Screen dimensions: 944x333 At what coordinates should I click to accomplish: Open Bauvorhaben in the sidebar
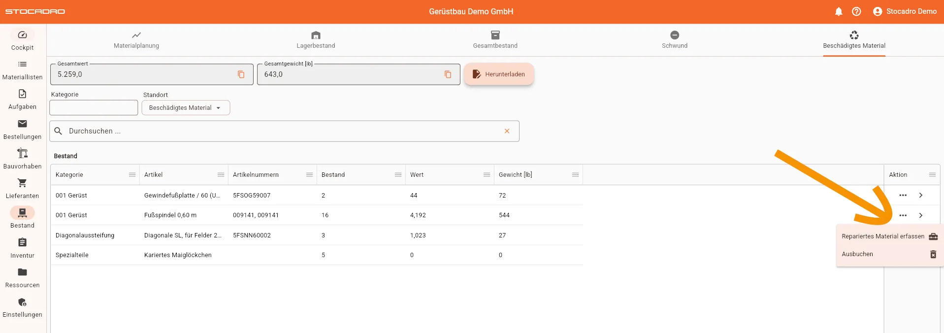coord(23,159)
